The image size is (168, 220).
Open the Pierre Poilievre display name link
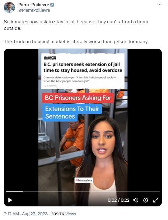[x=34, y=5]
